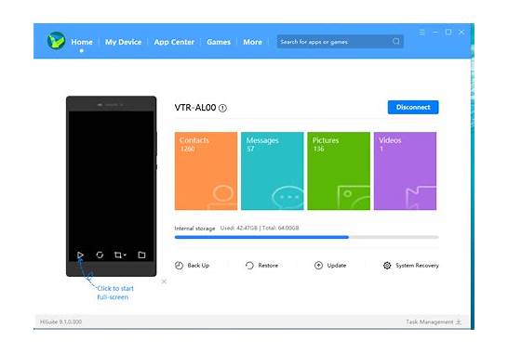Open the hamburger menu icon in title bar

point(421,32)
